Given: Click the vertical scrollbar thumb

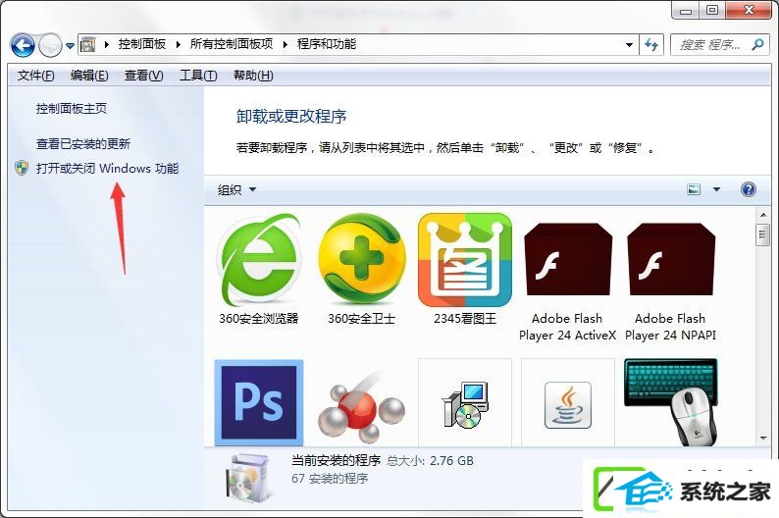Looking at the screenshot, I should pyautogui.click(x=763, y=234).
